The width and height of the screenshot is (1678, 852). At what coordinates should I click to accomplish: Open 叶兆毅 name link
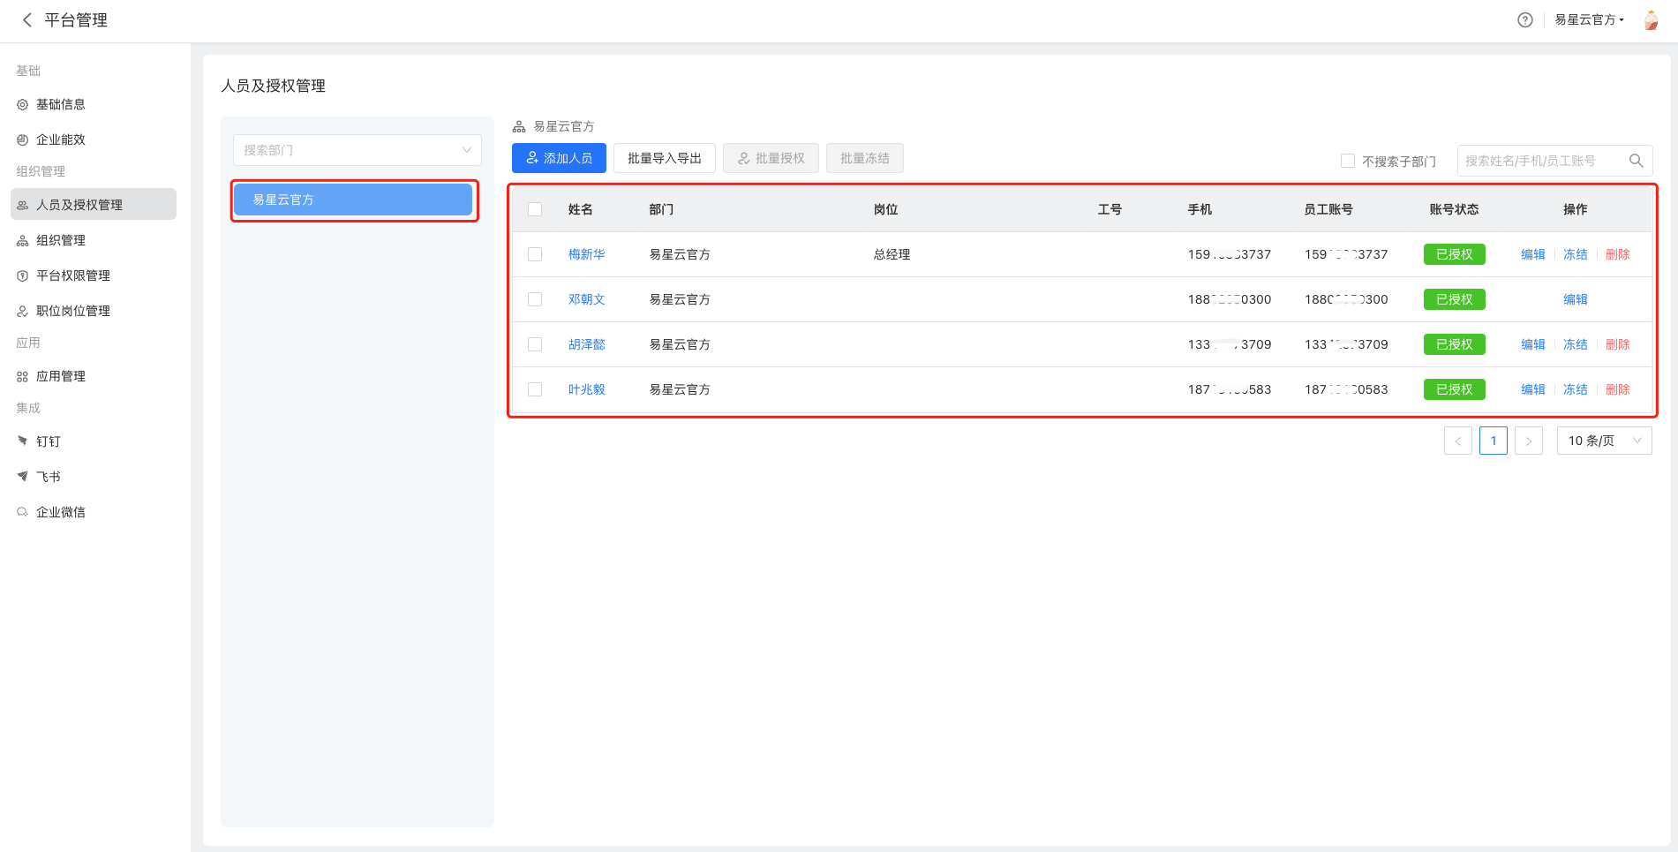coord(587,389)
